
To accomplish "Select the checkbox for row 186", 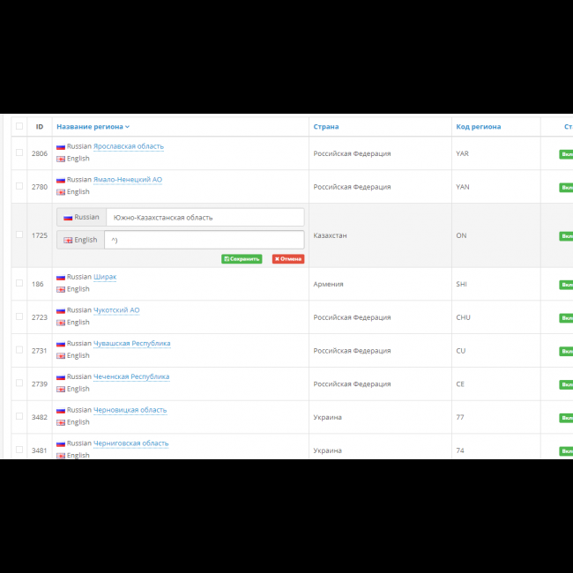I will (x=19, y=283).
